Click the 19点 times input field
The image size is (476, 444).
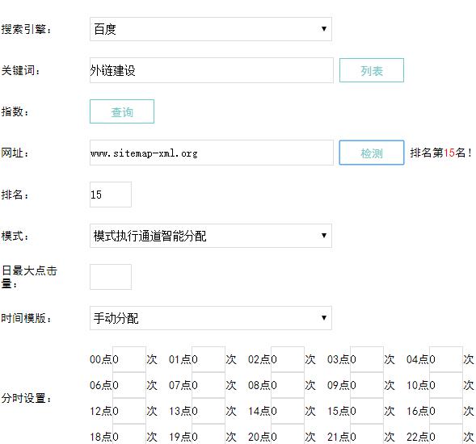[209, 434]
